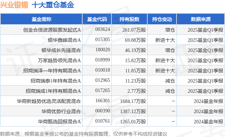225x137 pixels.
Task: Click fund code 000390
Action: pyautogui.click(x=103, y=111)
